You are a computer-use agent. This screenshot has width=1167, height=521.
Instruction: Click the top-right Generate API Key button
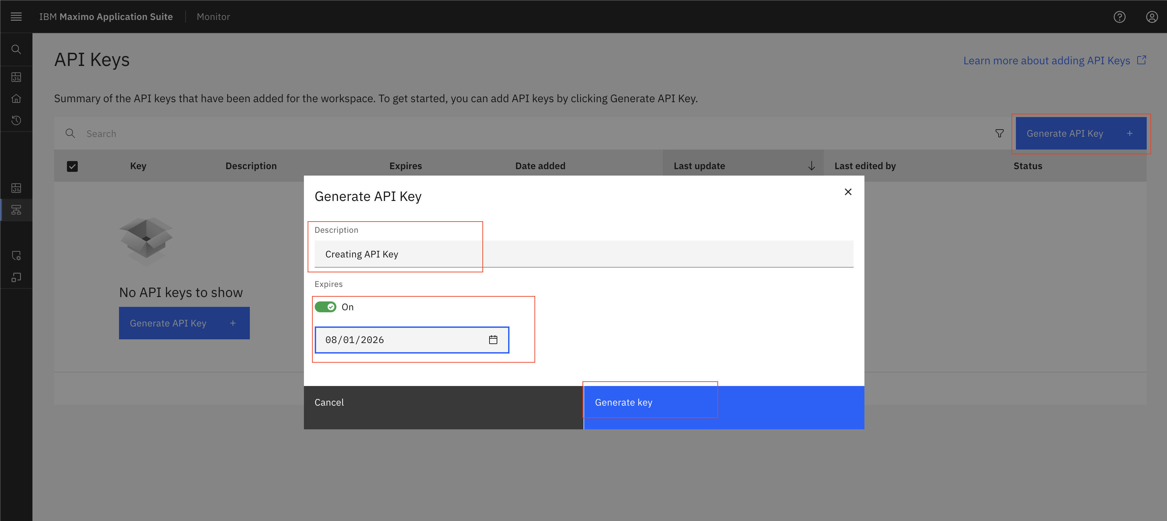(x=1081, y=133)
